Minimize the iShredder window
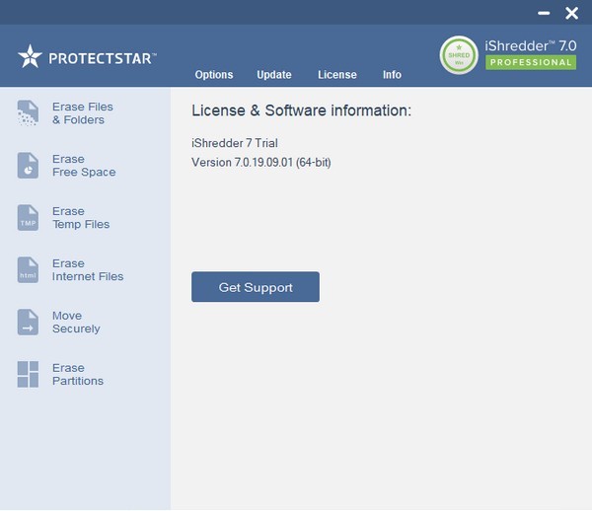The image size is (592, 511). pyautogui.click(x=544, y=13)
